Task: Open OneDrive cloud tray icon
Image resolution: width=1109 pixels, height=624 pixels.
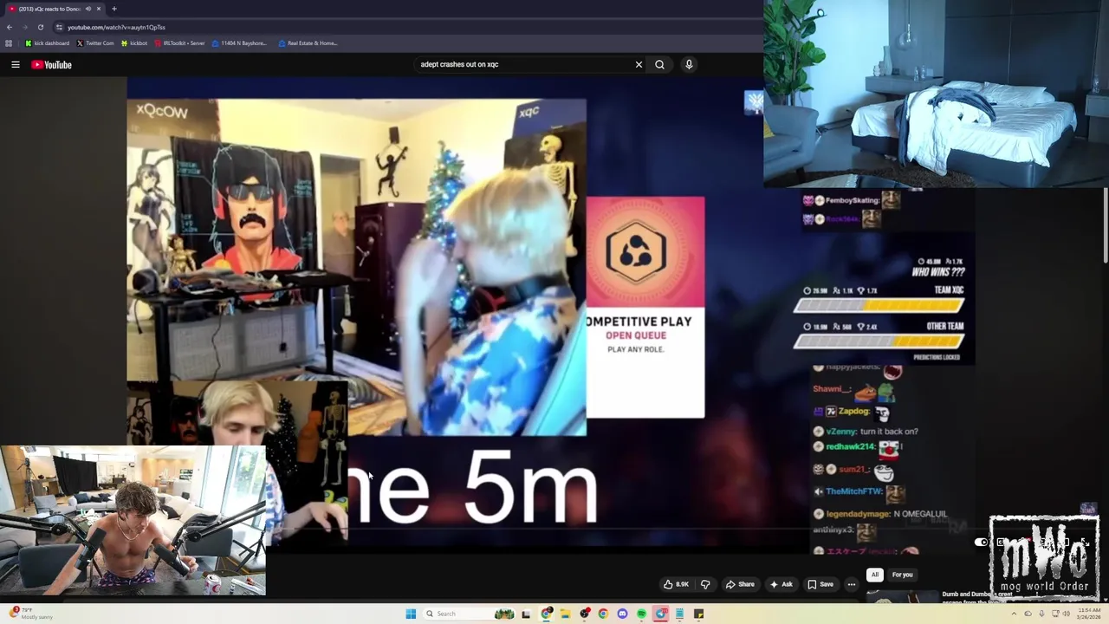Action: click(1028, 614)
